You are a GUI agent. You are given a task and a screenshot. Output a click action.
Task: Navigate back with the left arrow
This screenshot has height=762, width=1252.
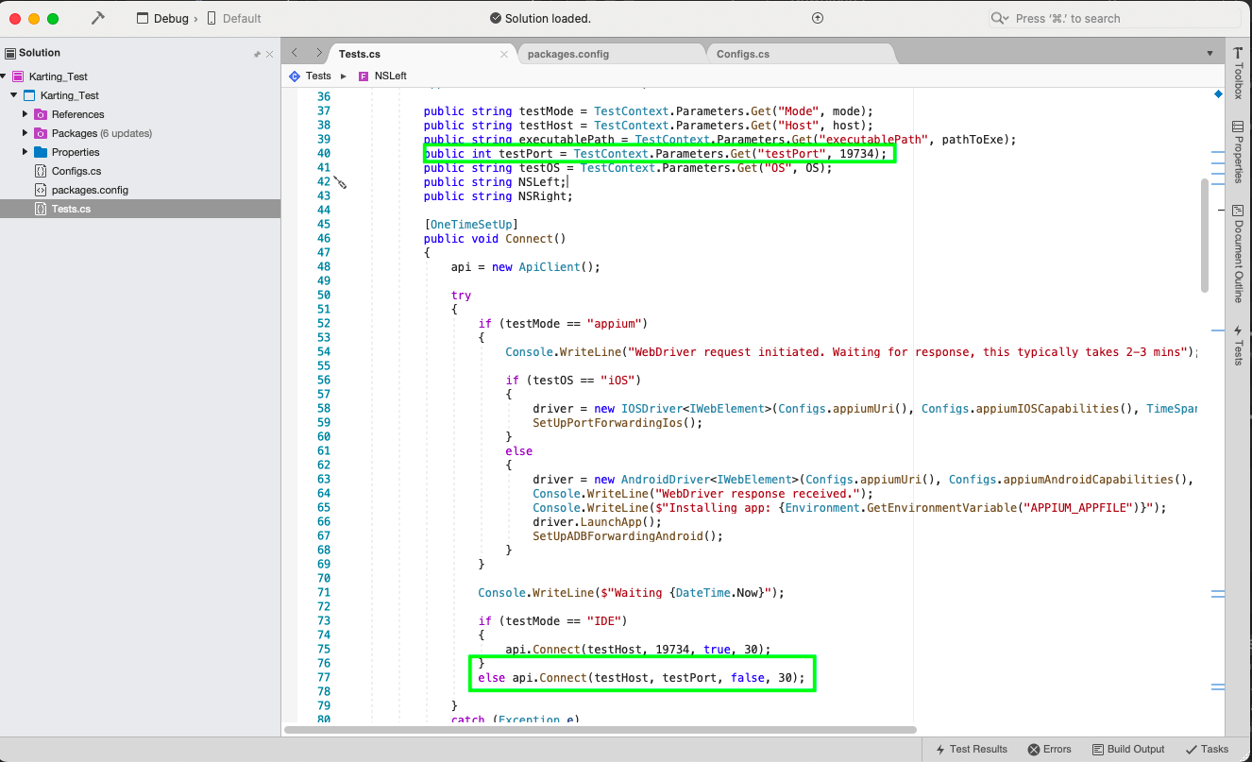click(296, 54)
